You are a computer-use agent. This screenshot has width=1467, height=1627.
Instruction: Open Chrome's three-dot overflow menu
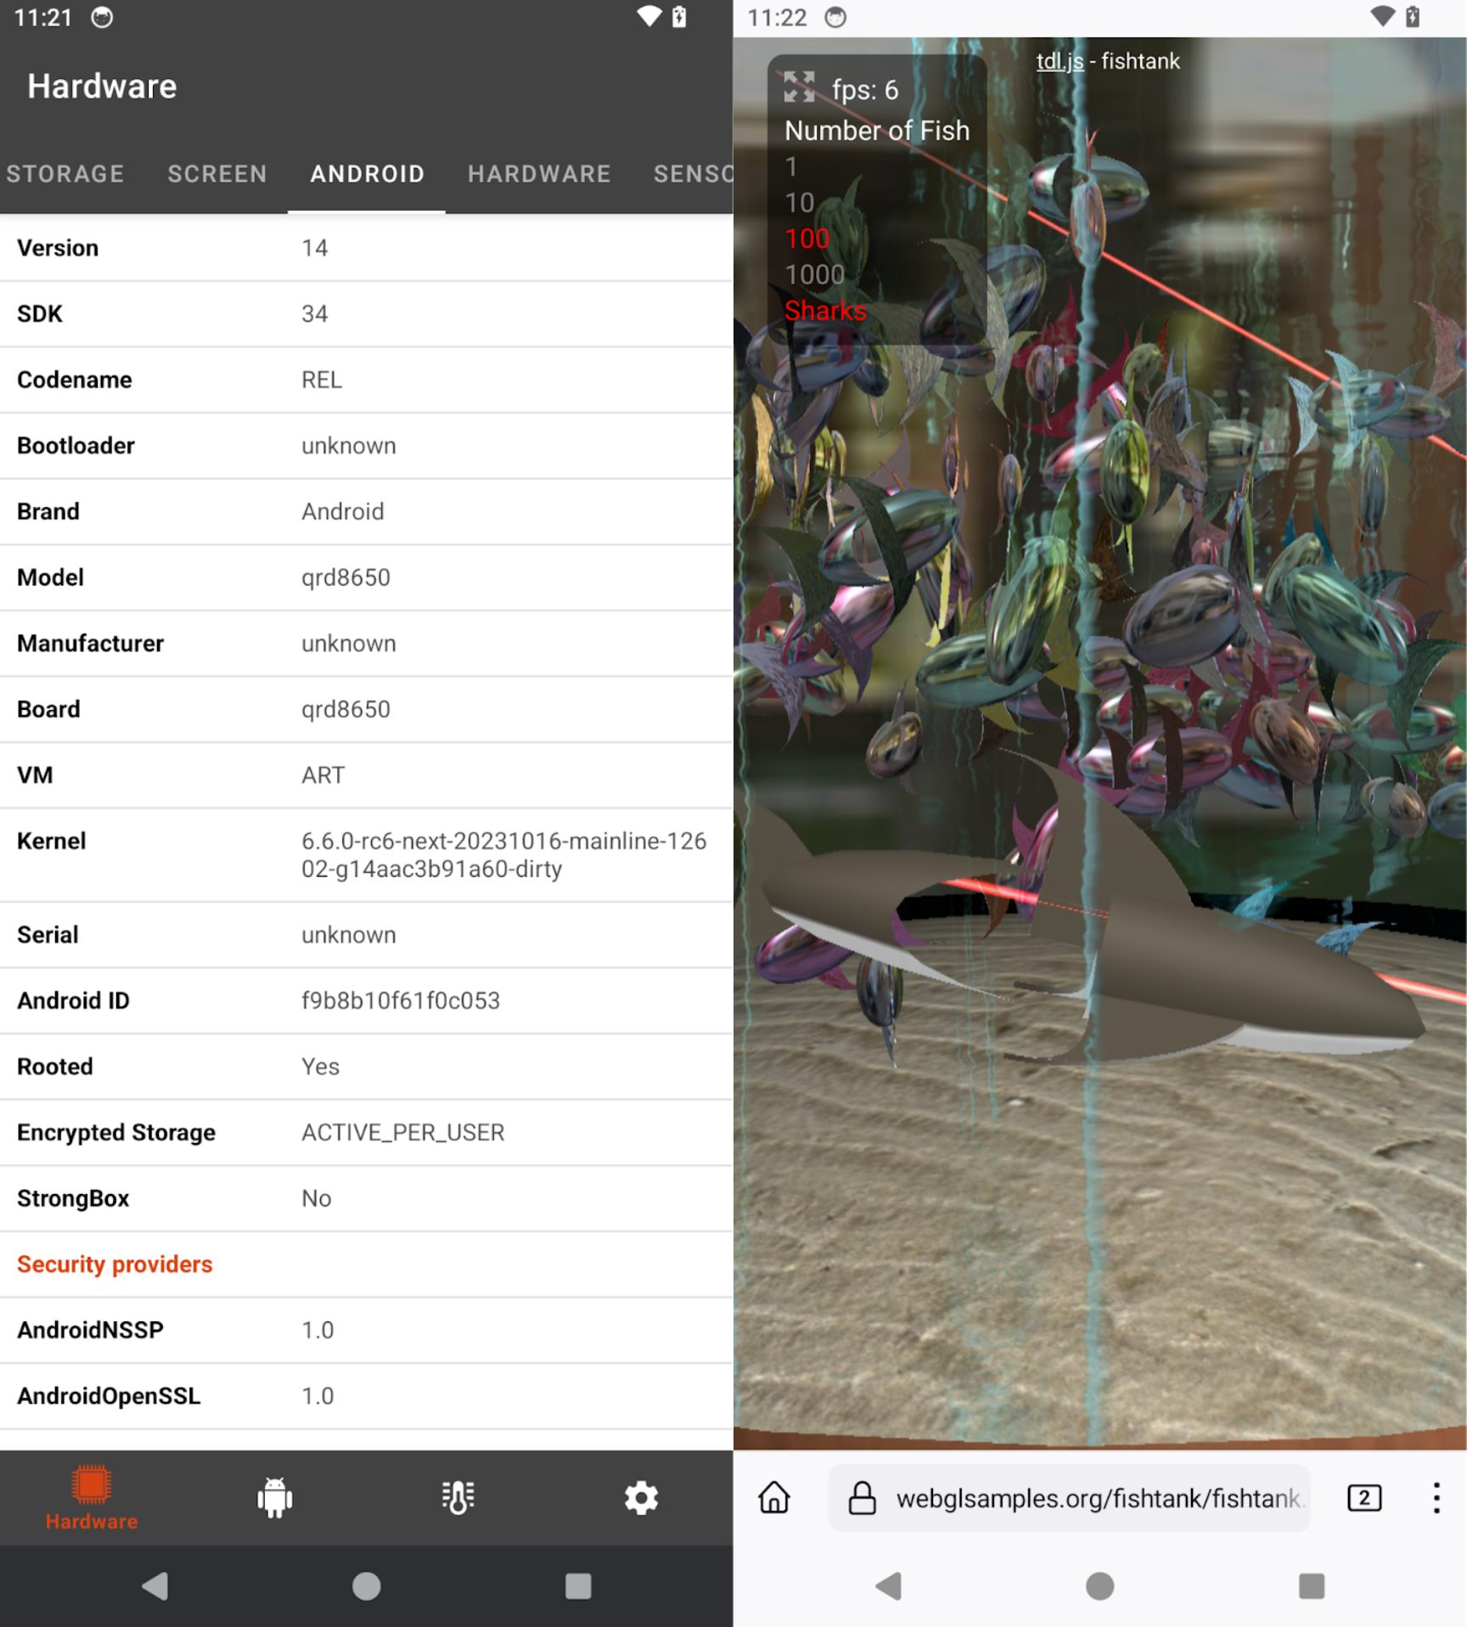1436,1499
